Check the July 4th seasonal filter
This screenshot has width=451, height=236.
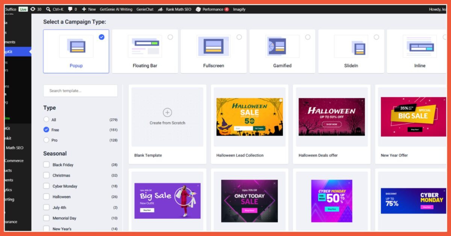(46, 207)
